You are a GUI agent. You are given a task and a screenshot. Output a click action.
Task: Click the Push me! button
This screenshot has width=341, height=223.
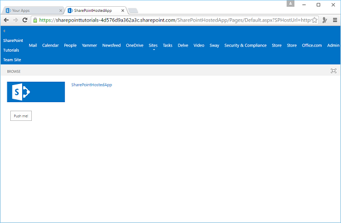[x=21, y=116]
